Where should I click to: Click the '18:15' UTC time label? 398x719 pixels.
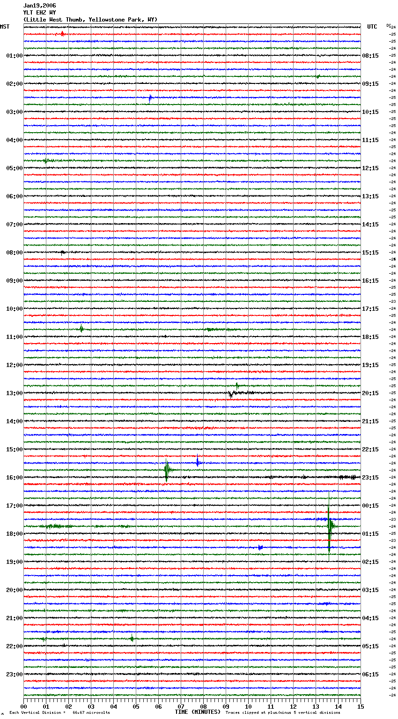coord(370,337)
